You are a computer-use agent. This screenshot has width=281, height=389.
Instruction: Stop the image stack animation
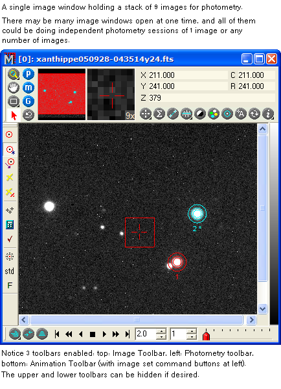(93, 334)
